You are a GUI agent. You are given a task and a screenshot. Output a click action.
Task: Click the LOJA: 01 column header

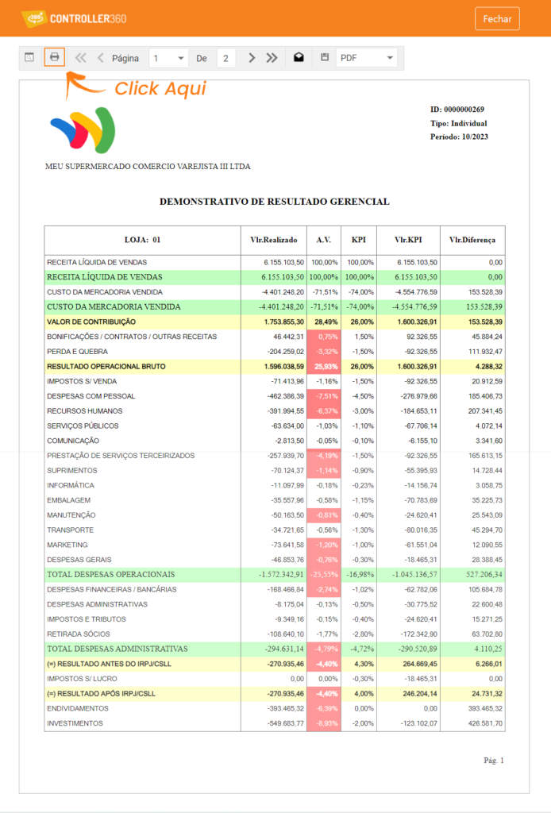[x=143, y=240]
